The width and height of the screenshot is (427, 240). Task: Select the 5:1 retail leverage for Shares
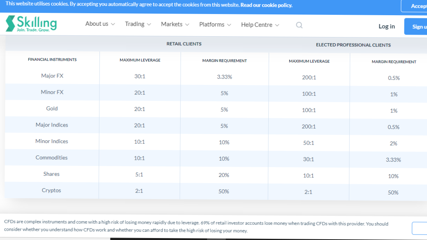click(139, 175)
